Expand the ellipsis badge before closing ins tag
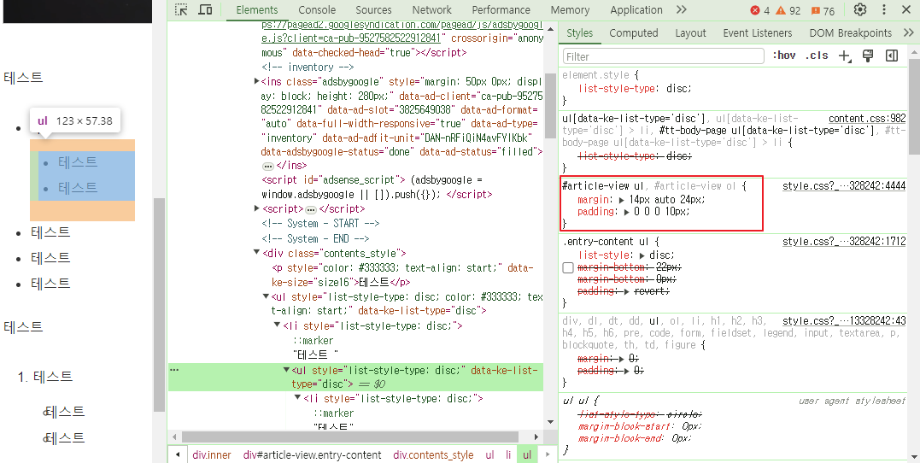 267,166
